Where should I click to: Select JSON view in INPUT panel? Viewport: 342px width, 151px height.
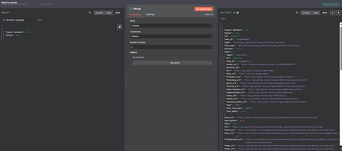coord(117,13)
